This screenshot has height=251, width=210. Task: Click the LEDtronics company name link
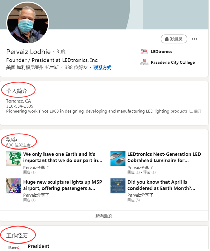161,52
